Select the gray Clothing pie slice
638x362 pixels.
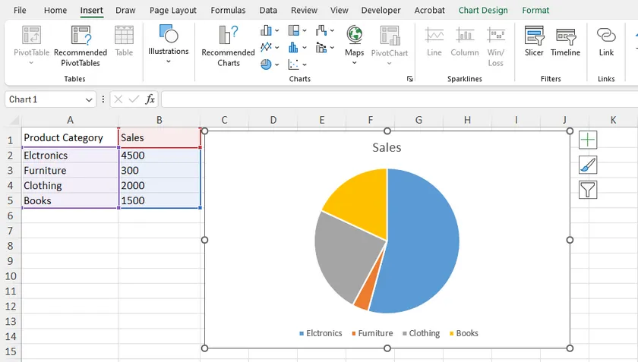346,257
